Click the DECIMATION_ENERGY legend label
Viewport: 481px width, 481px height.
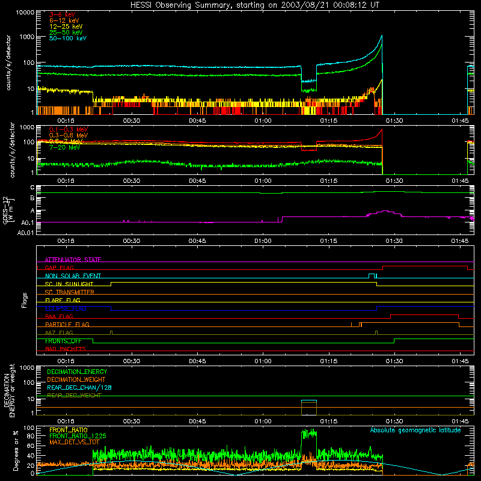(77, 372)
